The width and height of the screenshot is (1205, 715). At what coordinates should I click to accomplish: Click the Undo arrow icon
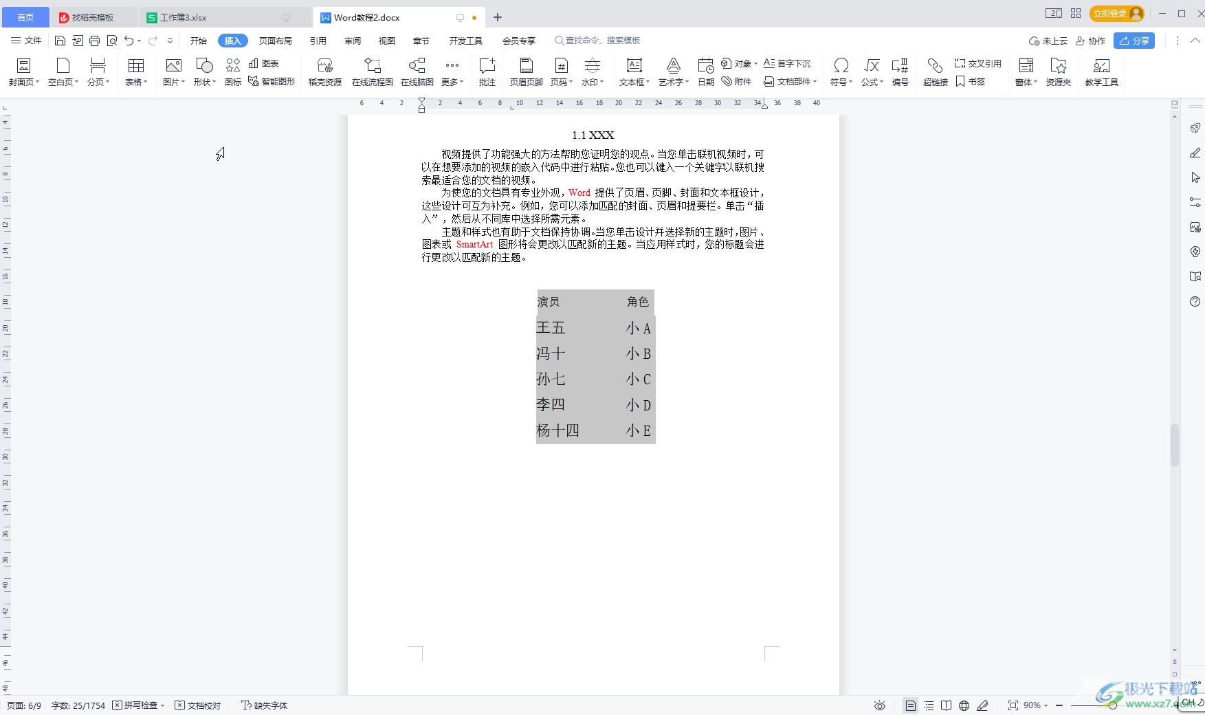129,41
